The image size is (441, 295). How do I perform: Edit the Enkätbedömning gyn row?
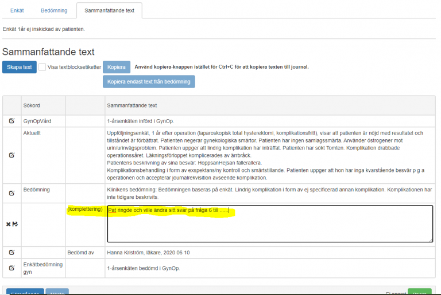coord(11,267)
